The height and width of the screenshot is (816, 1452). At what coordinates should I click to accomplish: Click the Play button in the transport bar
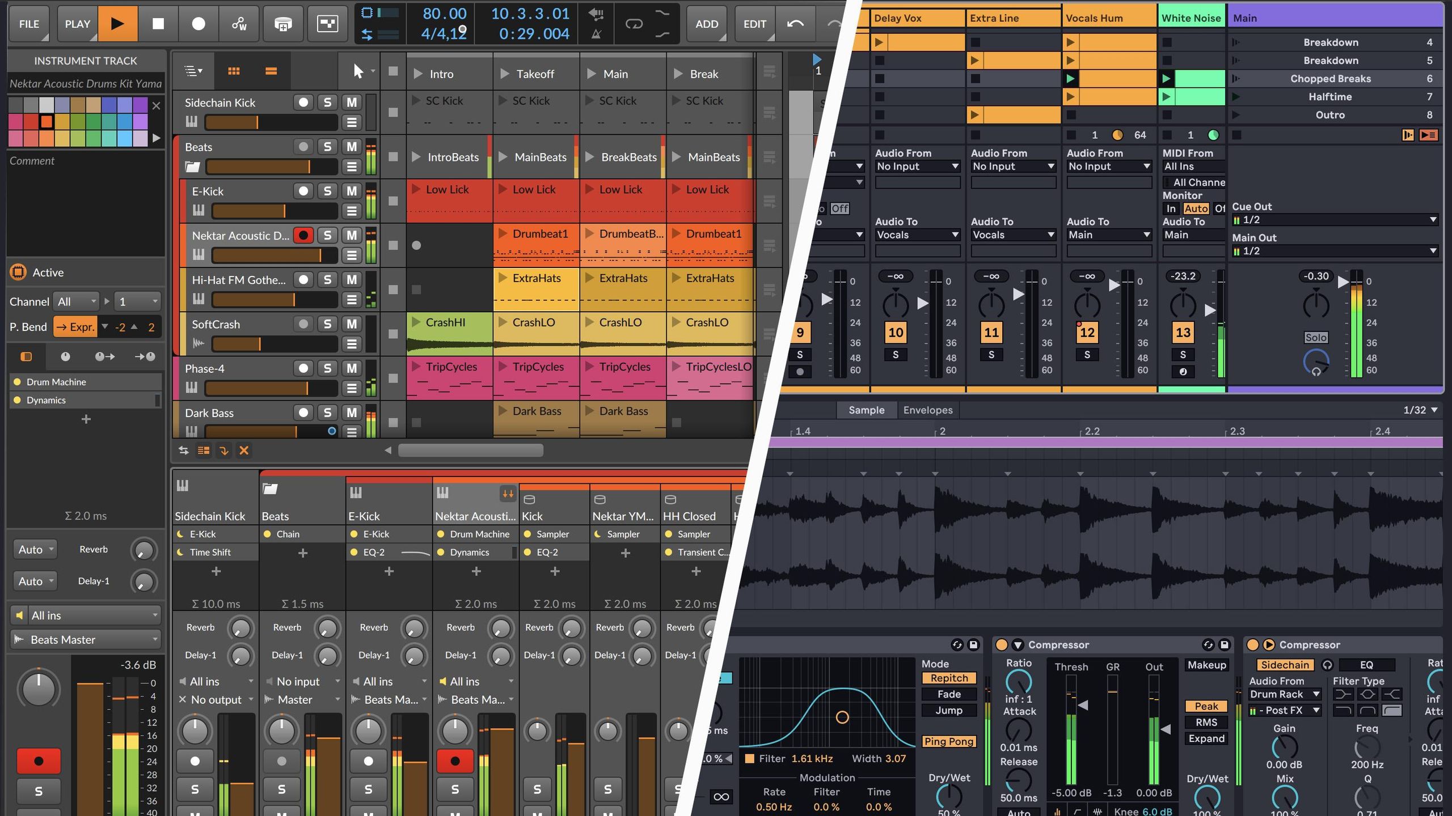[x=118, y=23]
